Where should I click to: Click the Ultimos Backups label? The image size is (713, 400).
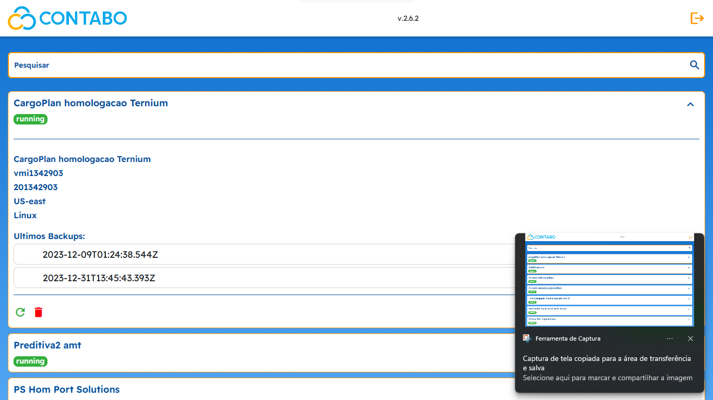[x=49, y=236]
